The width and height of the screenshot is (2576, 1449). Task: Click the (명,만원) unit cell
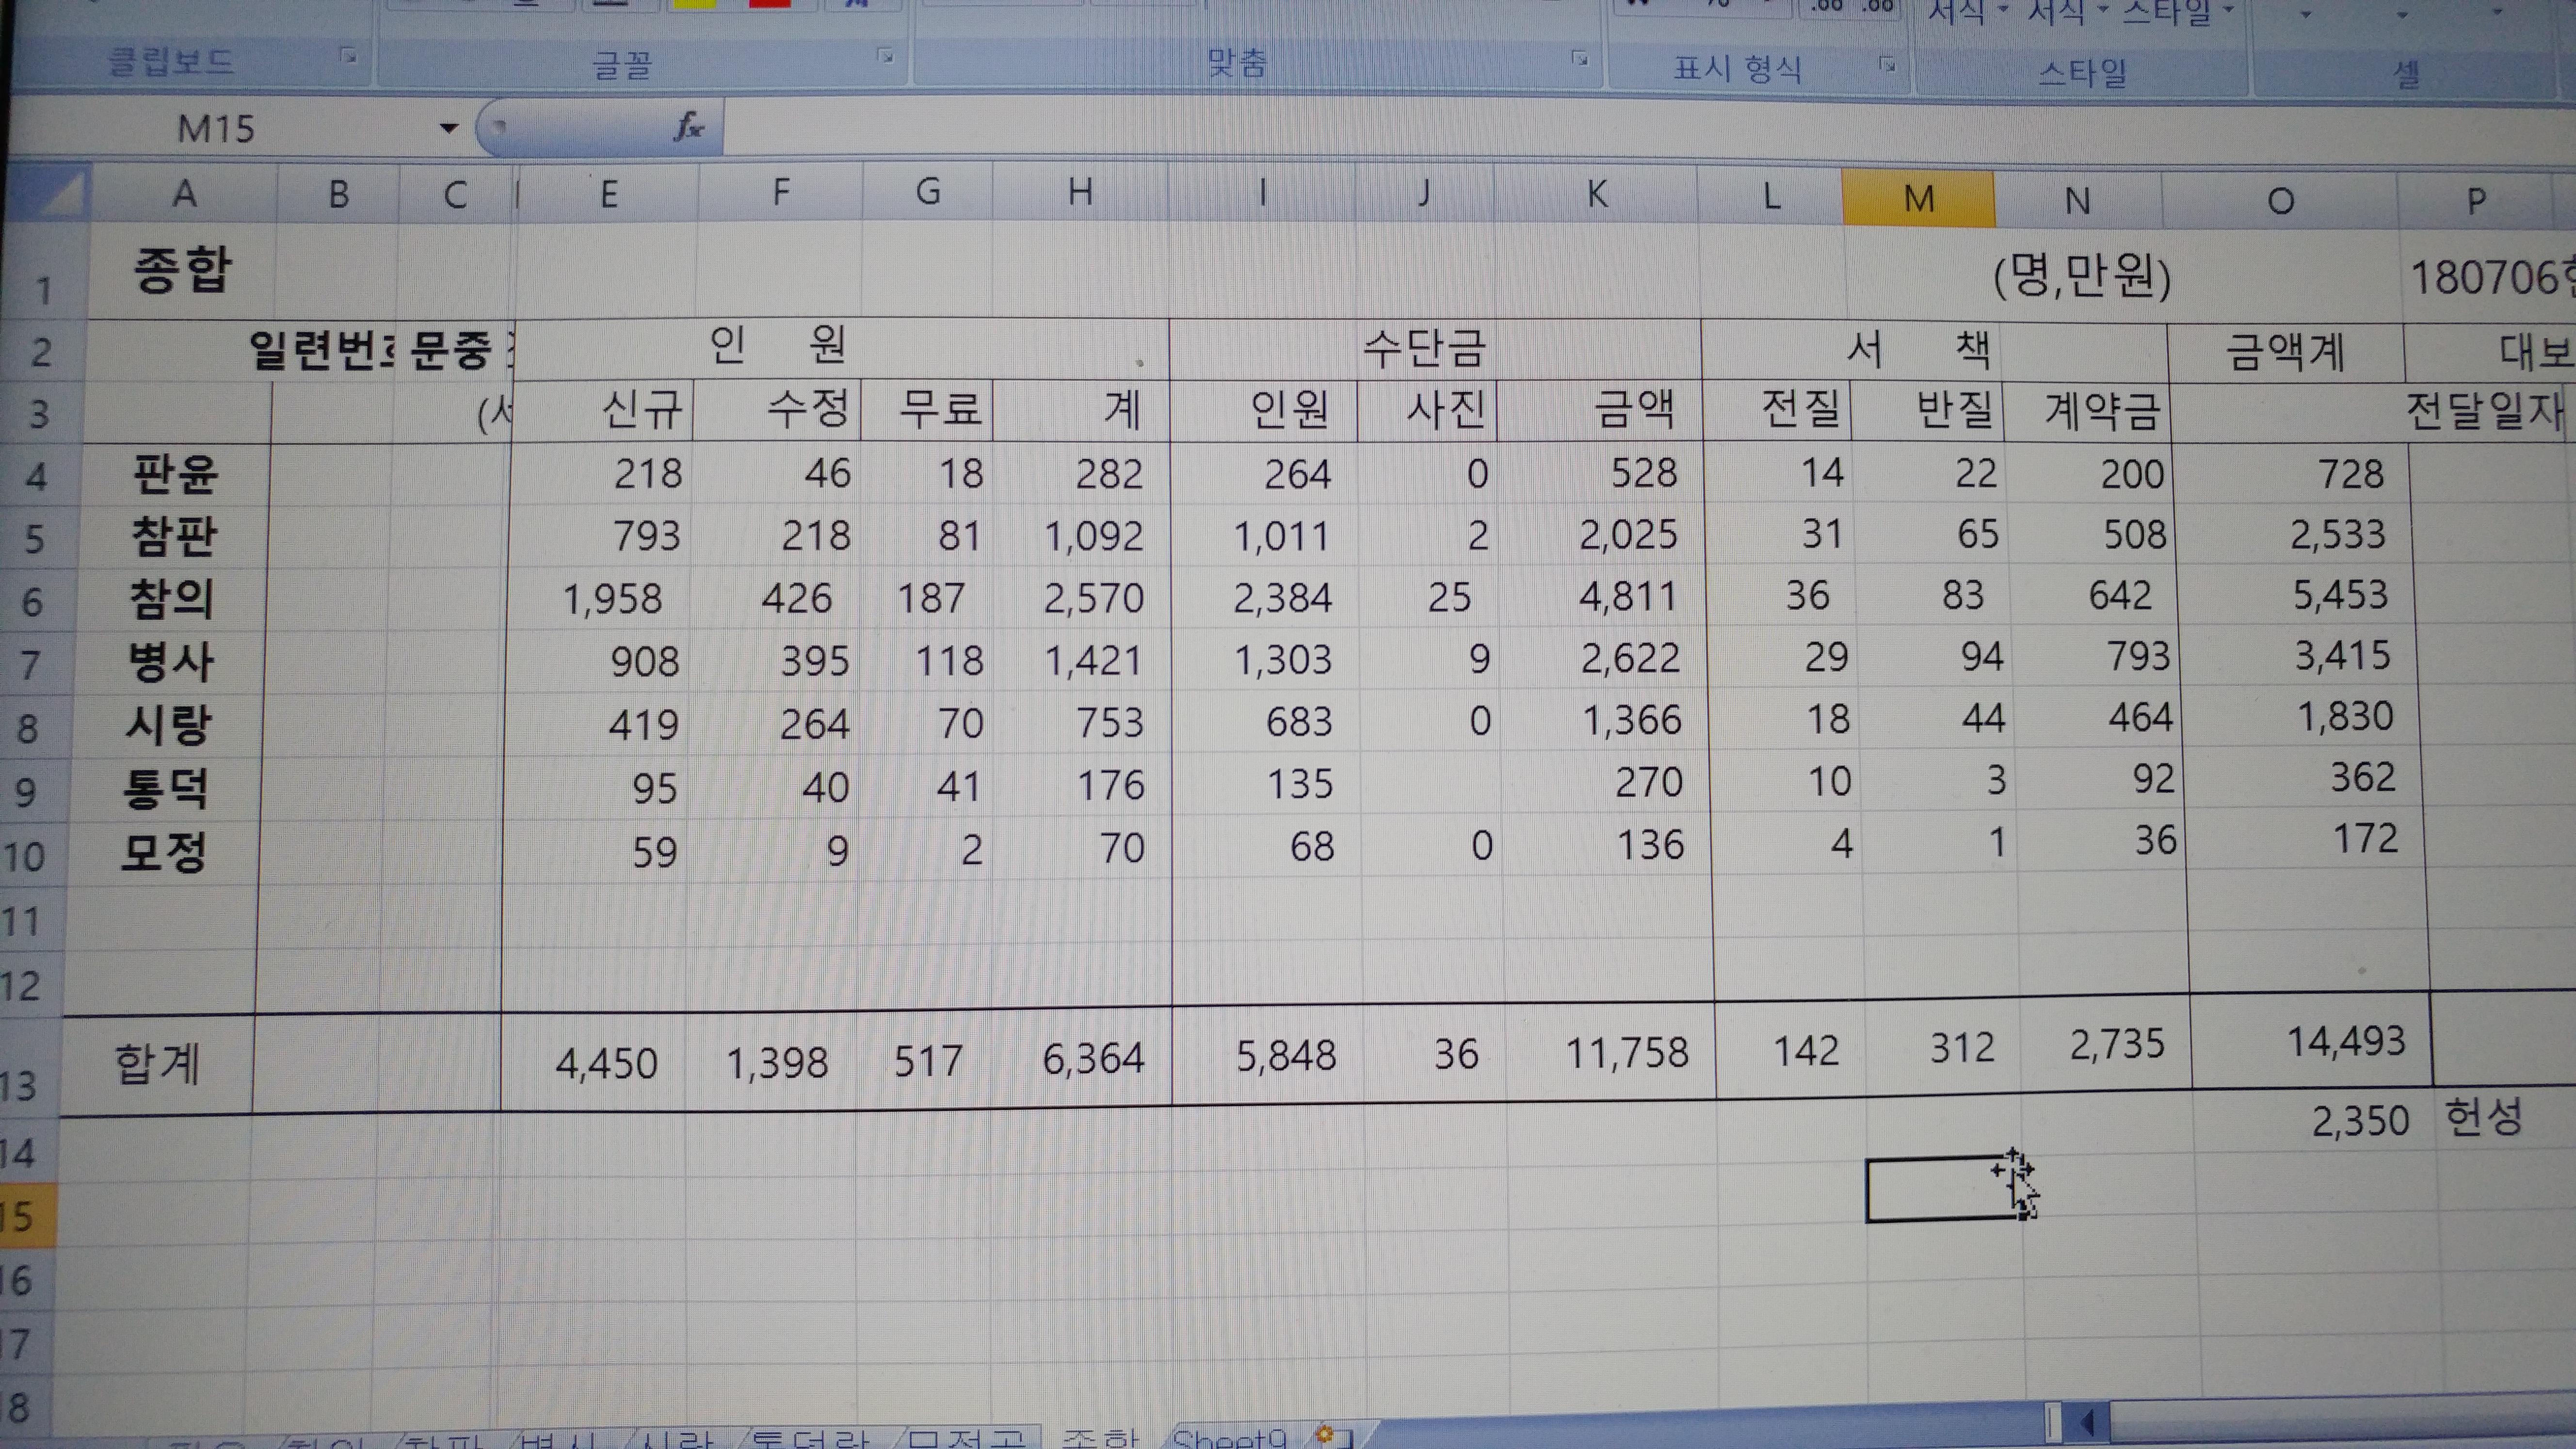tap(2083, 276)
